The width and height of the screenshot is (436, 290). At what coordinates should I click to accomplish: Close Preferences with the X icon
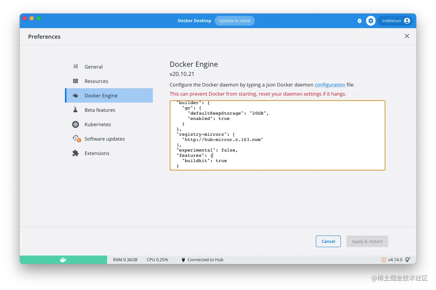coord(407,36)
